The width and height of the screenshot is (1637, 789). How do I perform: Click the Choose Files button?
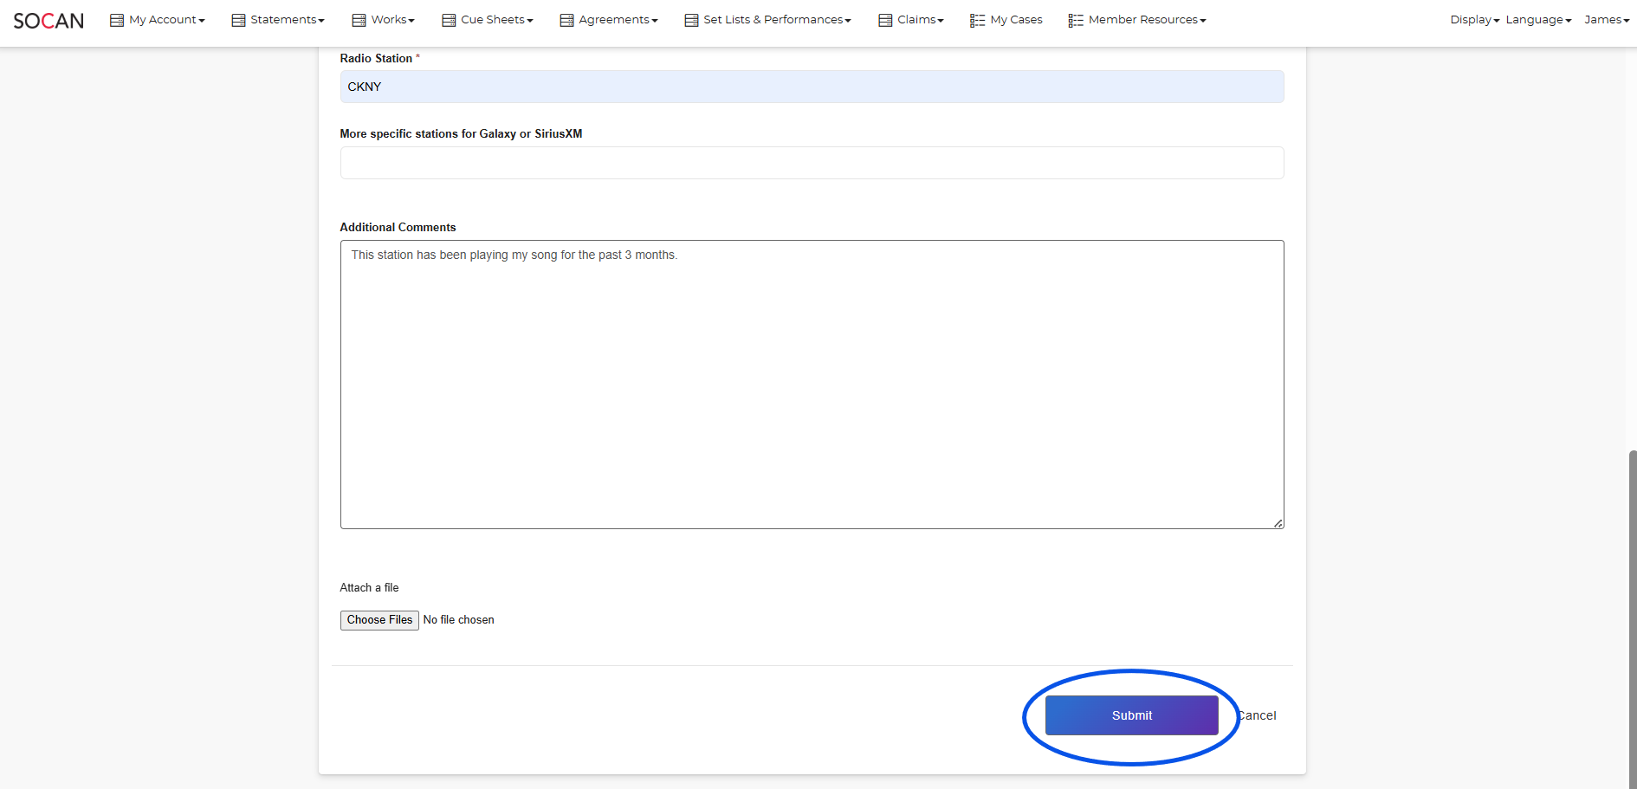coord(379,620)
